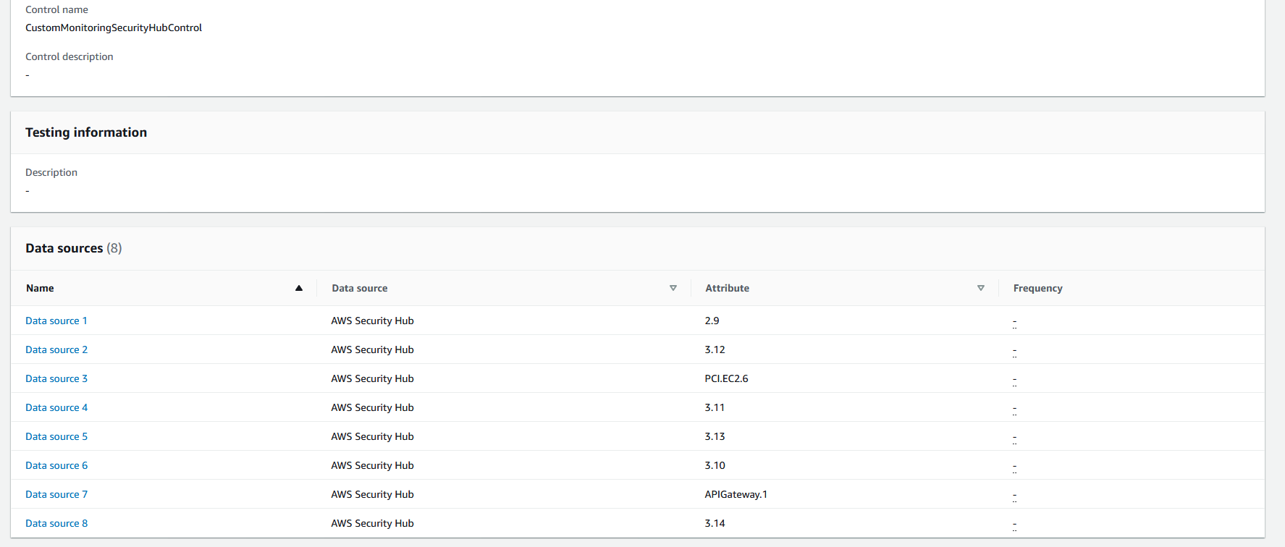Click AWS Security Hub in Data source 3 row
This screenshot has height=547, width=1285.
(x=373, y=378)
